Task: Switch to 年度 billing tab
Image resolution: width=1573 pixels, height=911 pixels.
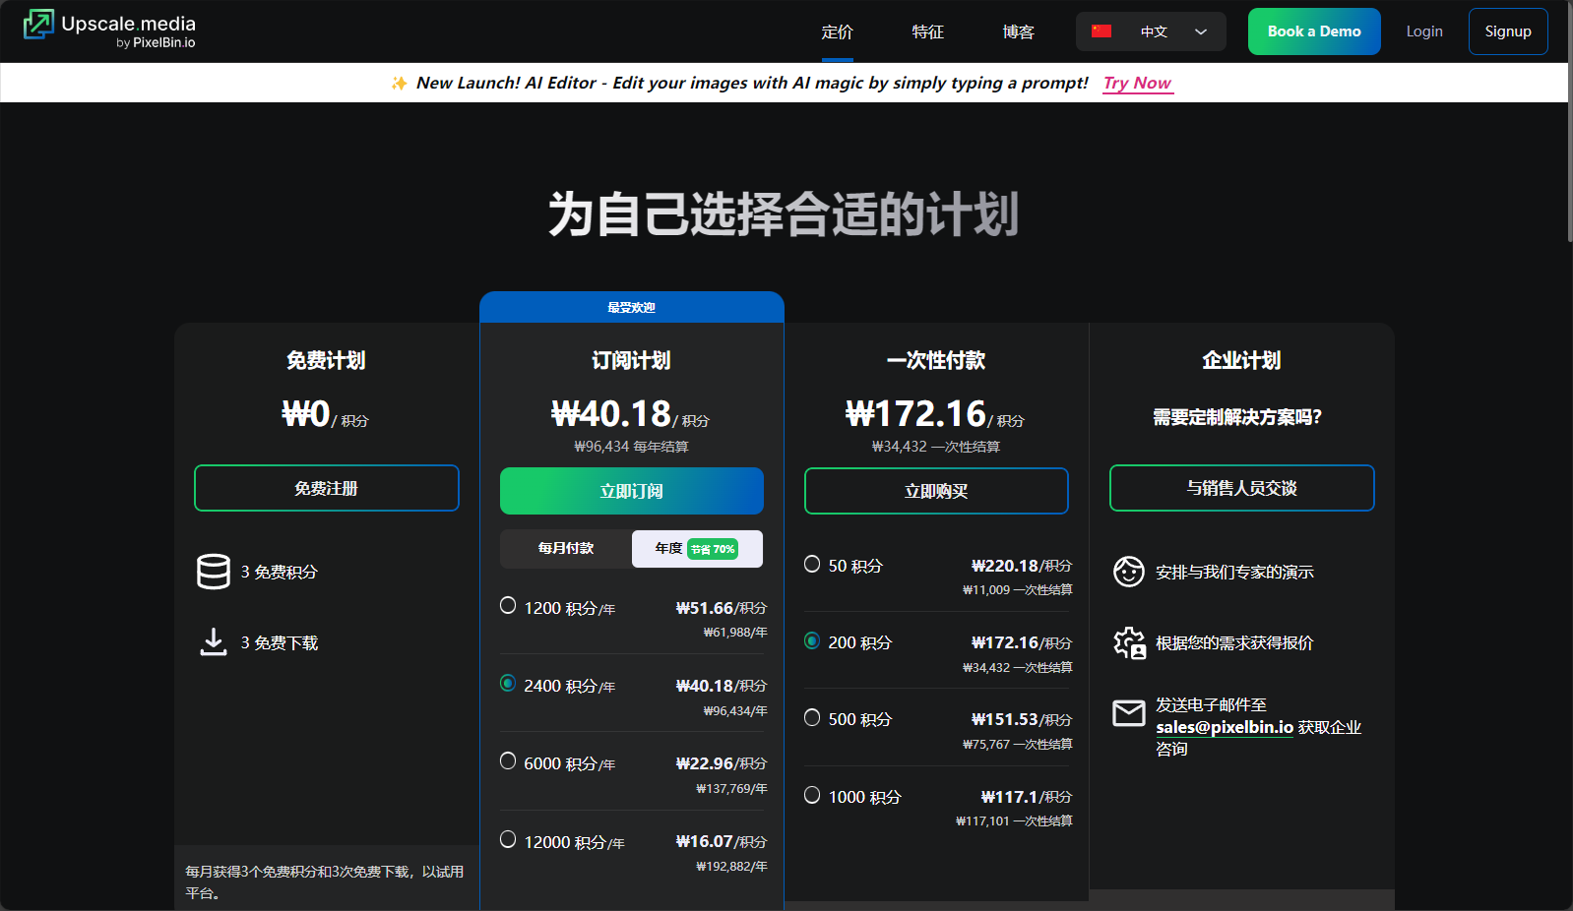Action: pyautogui.click(x=697, y=549)
